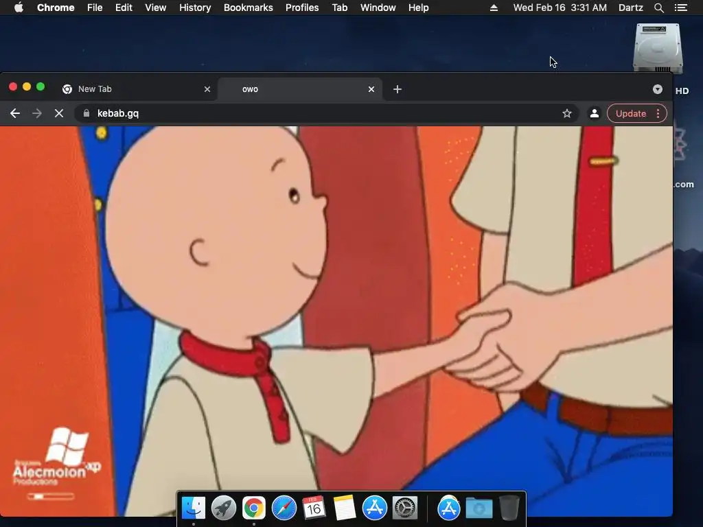Open Calendar from the Dock
The height and width of the screenshot is (527, 703).
click(314, 508)
